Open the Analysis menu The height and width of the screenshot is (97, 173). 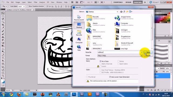(42, 2)
